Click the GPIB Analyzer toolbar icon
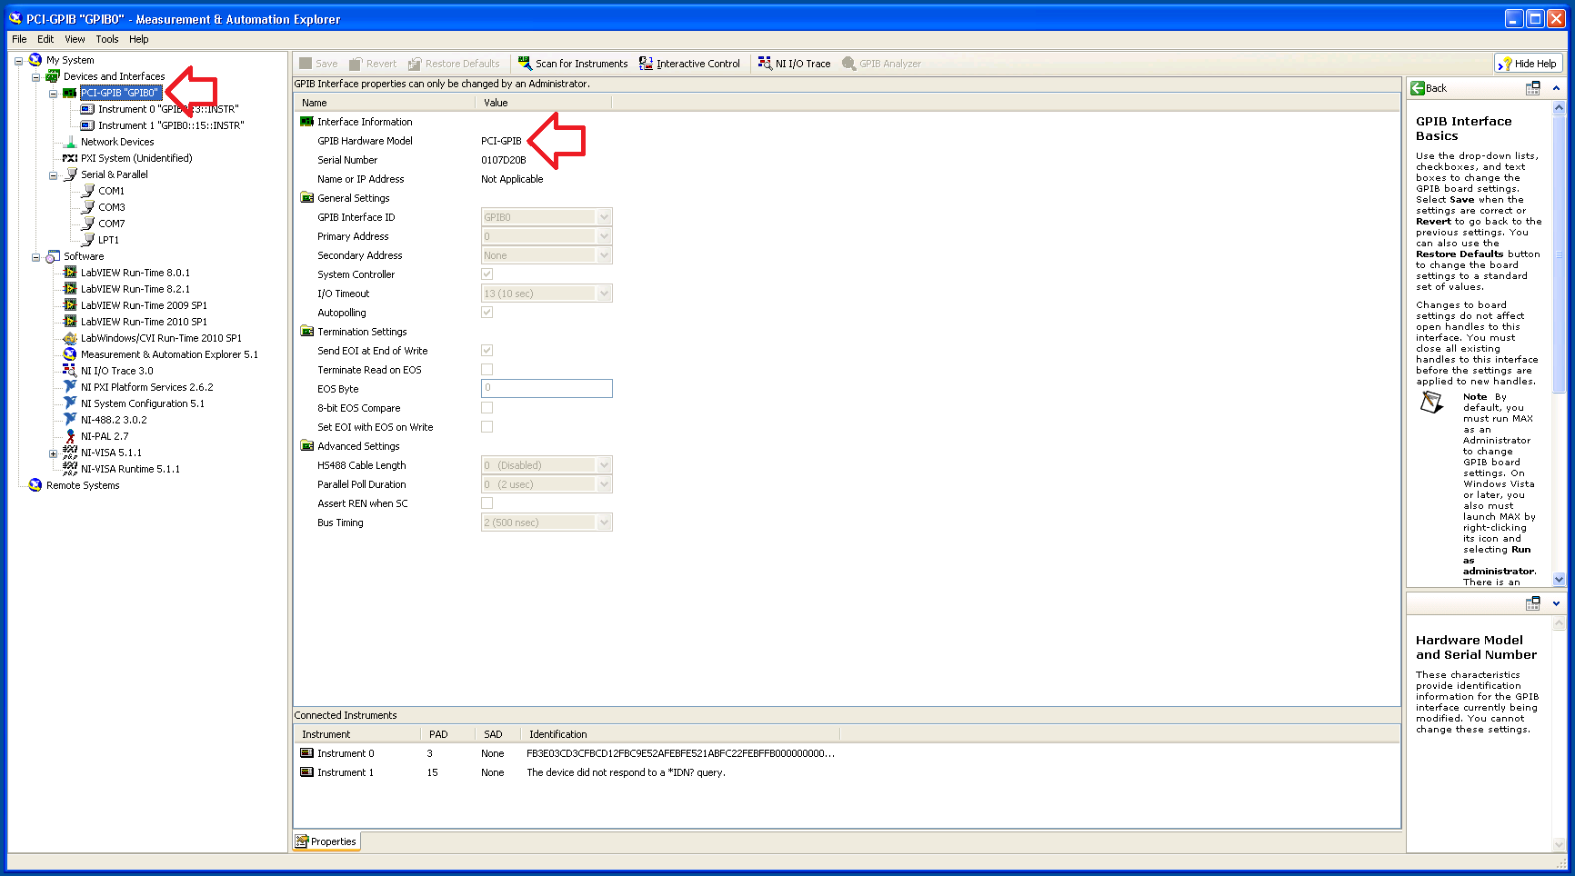Screen dimensions: 1575x876 click(x=848, y=63)
